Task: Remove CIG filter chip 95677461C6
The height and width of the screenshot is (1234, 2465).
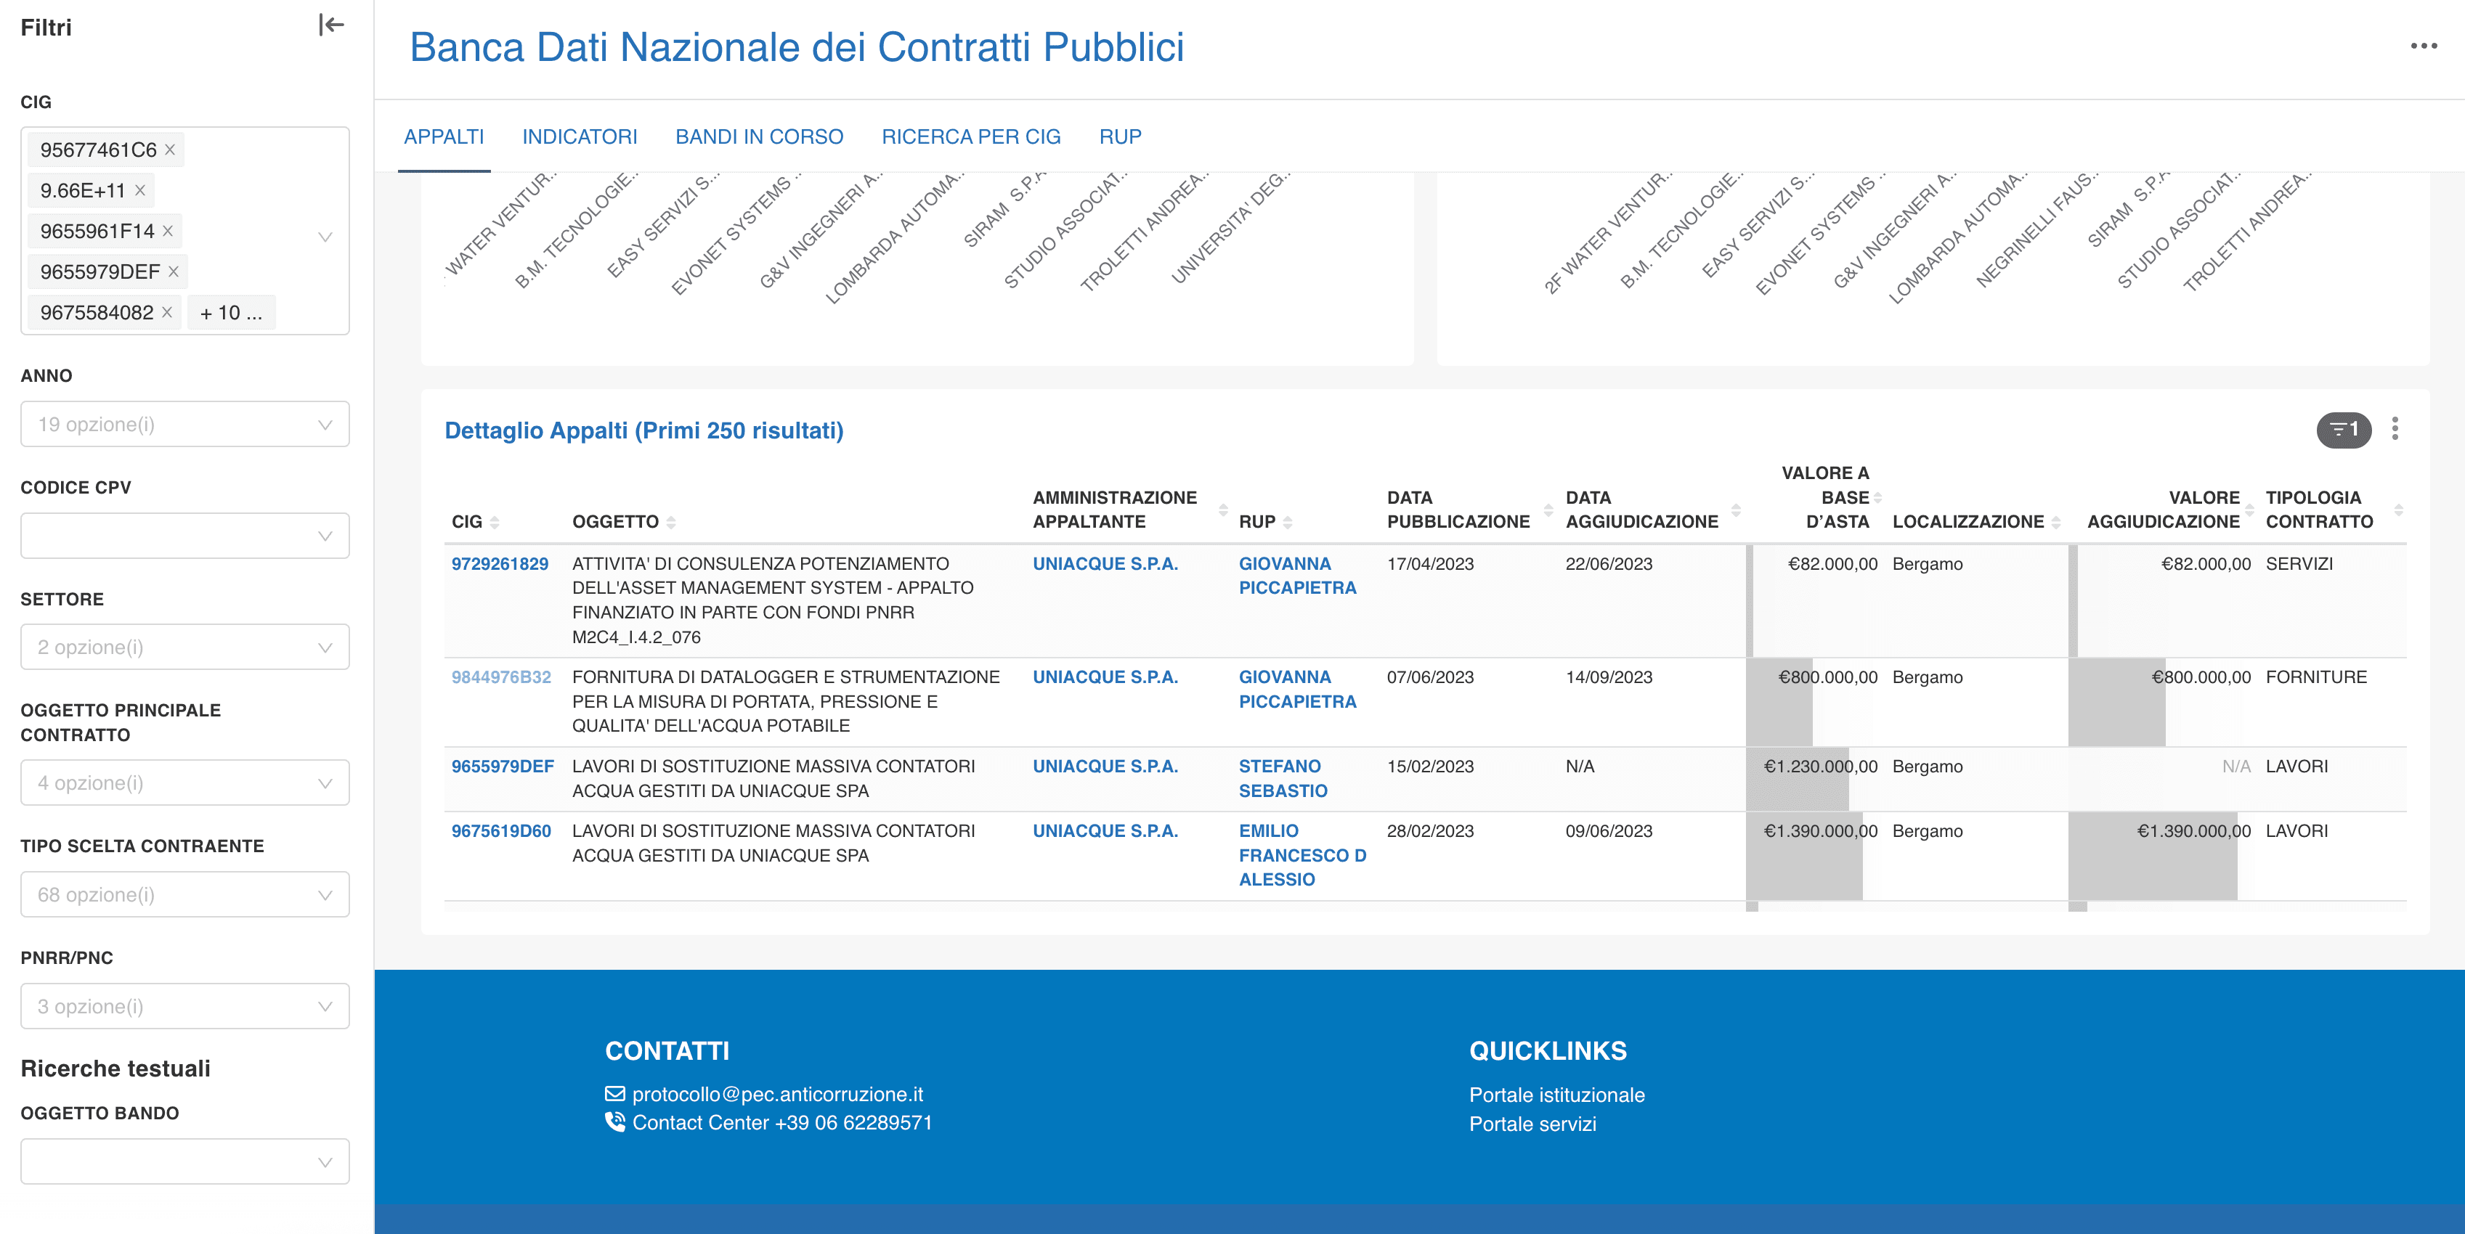Action: [x=169, y=150]
